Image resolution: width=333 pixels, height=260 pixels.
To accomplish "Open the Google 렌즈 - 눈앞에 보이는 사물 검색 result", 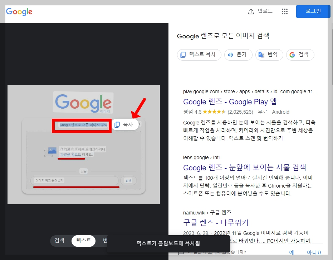I will [x=244, y=167].
